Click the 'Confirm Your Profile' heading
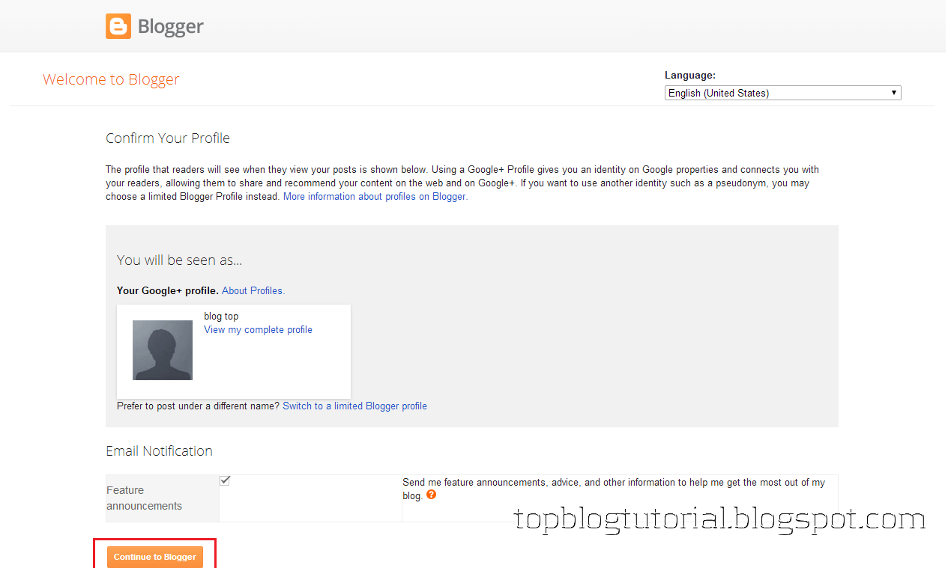This screenshot has width=948, height=568. (168, 138)
